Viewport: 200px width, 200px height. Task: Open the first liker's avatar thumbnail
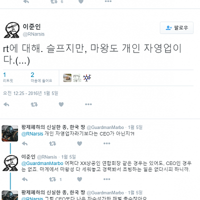(67, 78)
